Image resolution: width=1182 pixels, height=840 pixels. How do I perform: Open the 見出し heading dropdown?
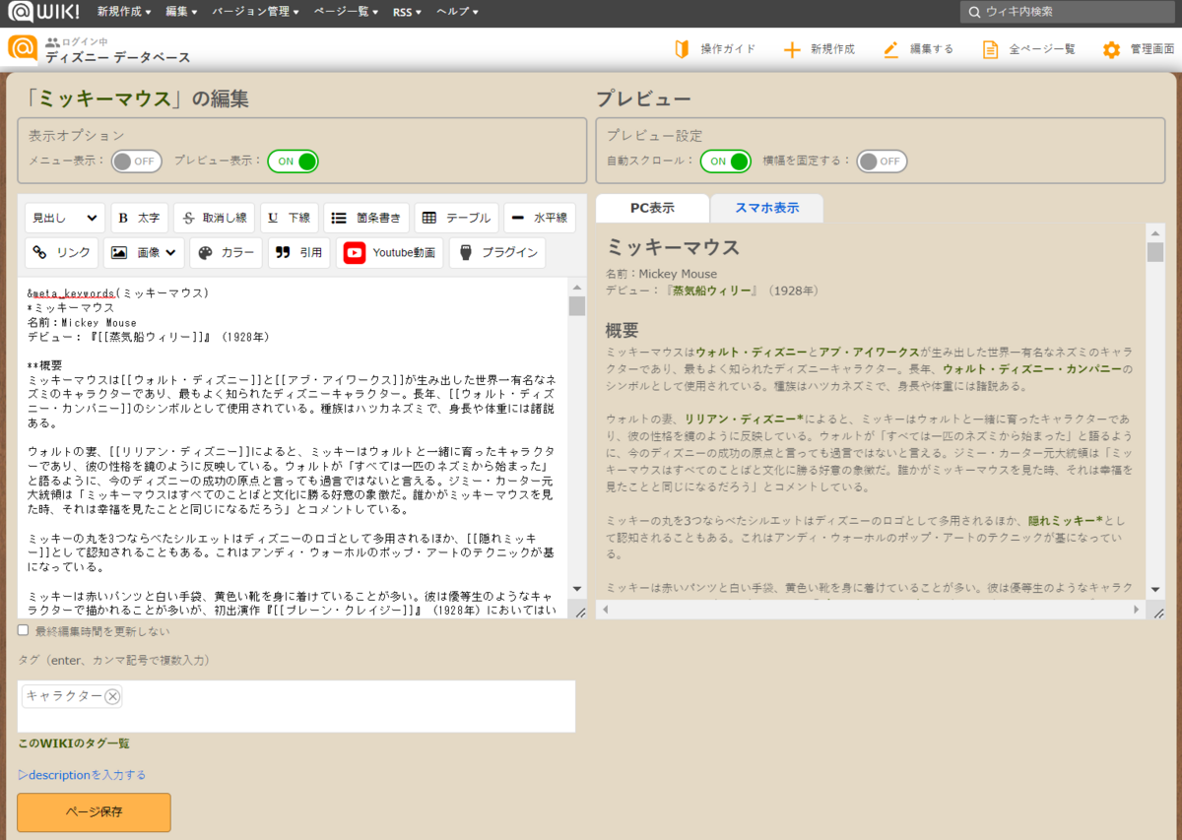pos(65,219)
